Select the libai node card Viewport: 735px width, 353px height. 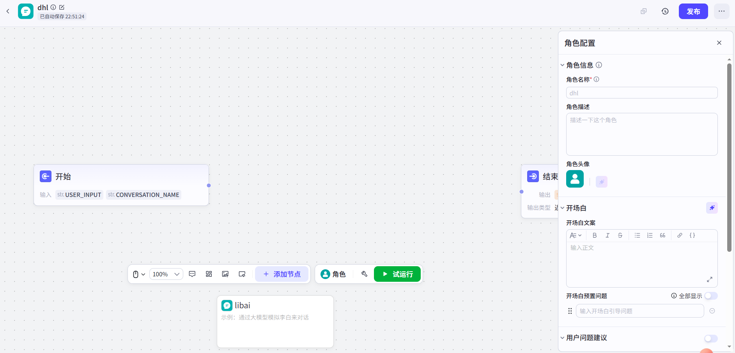pos(275,321)
